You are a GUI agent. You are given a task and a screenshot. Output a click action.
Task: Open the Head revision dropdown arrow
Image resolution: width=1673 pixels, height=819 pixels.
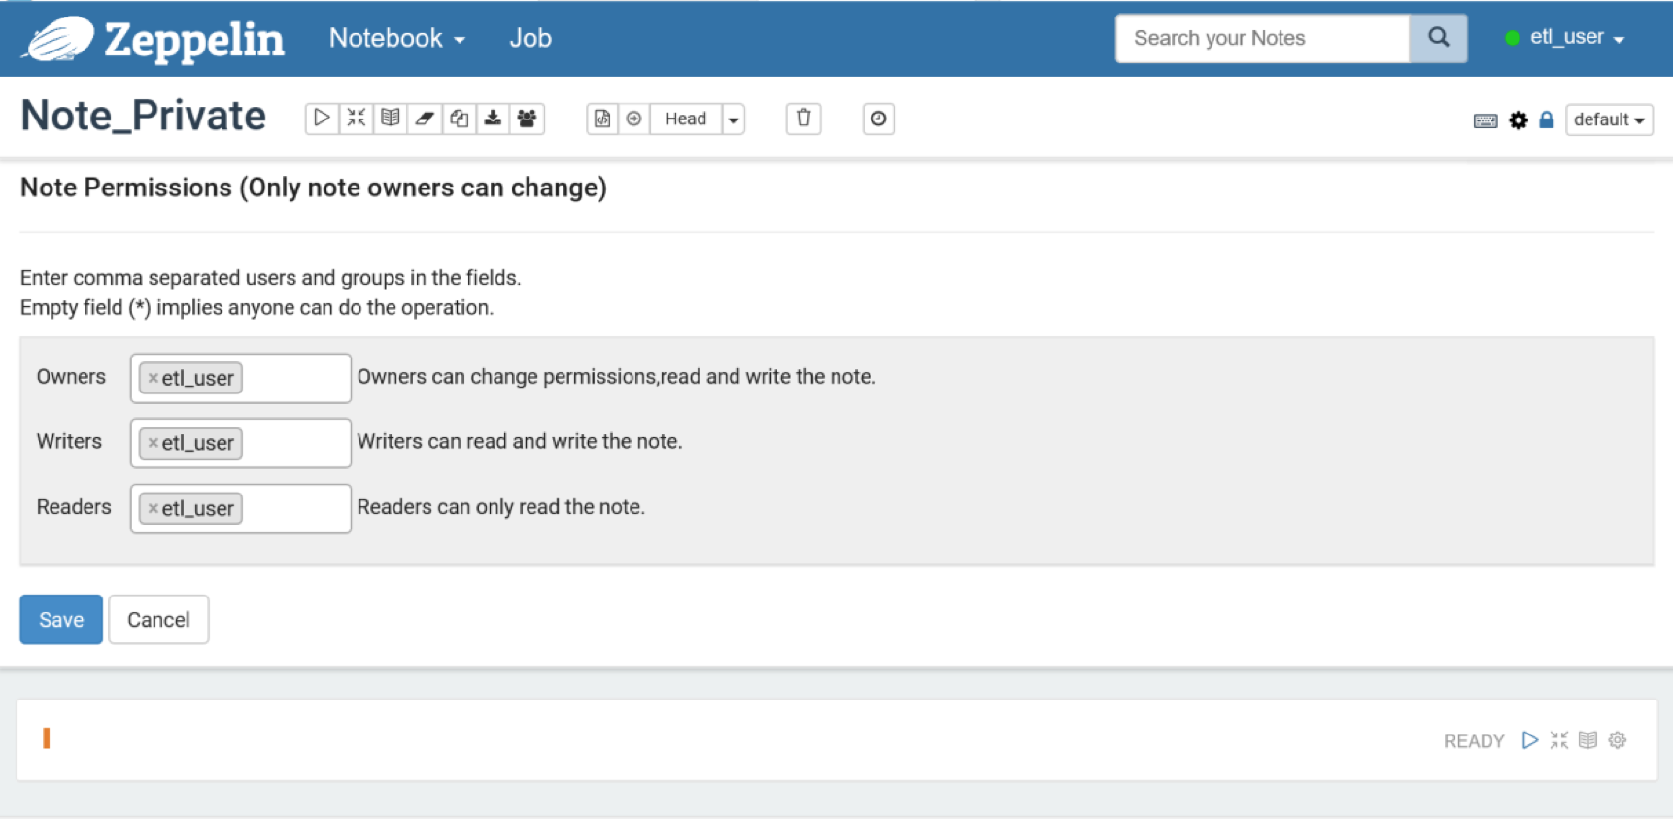point(734,119)
